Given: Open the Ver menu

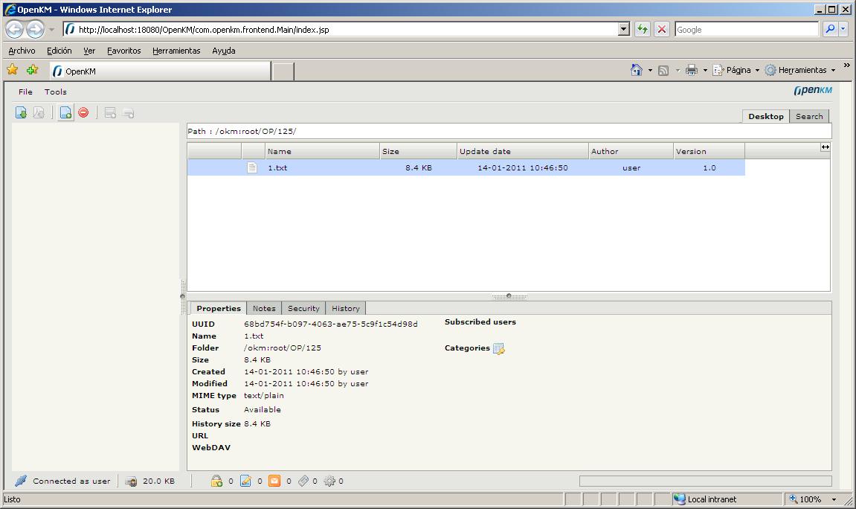Looking at the screenshot, I should [x=89, y=51].
